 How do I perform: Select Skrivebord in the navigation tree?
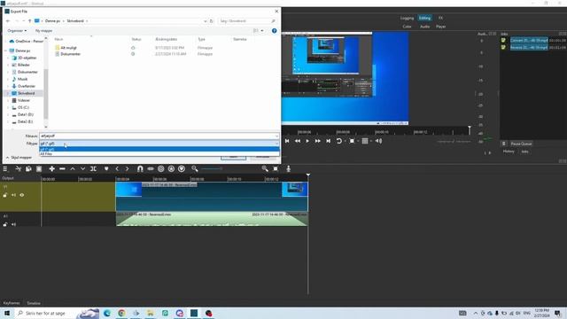tap(26, 93)
